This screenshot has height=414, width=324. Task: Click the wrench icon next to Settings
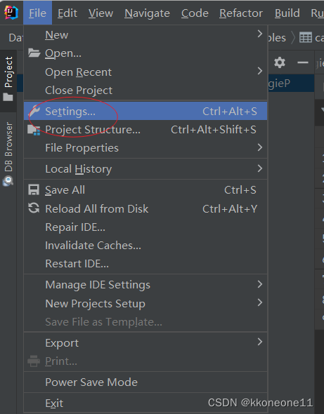coord(34,111)
